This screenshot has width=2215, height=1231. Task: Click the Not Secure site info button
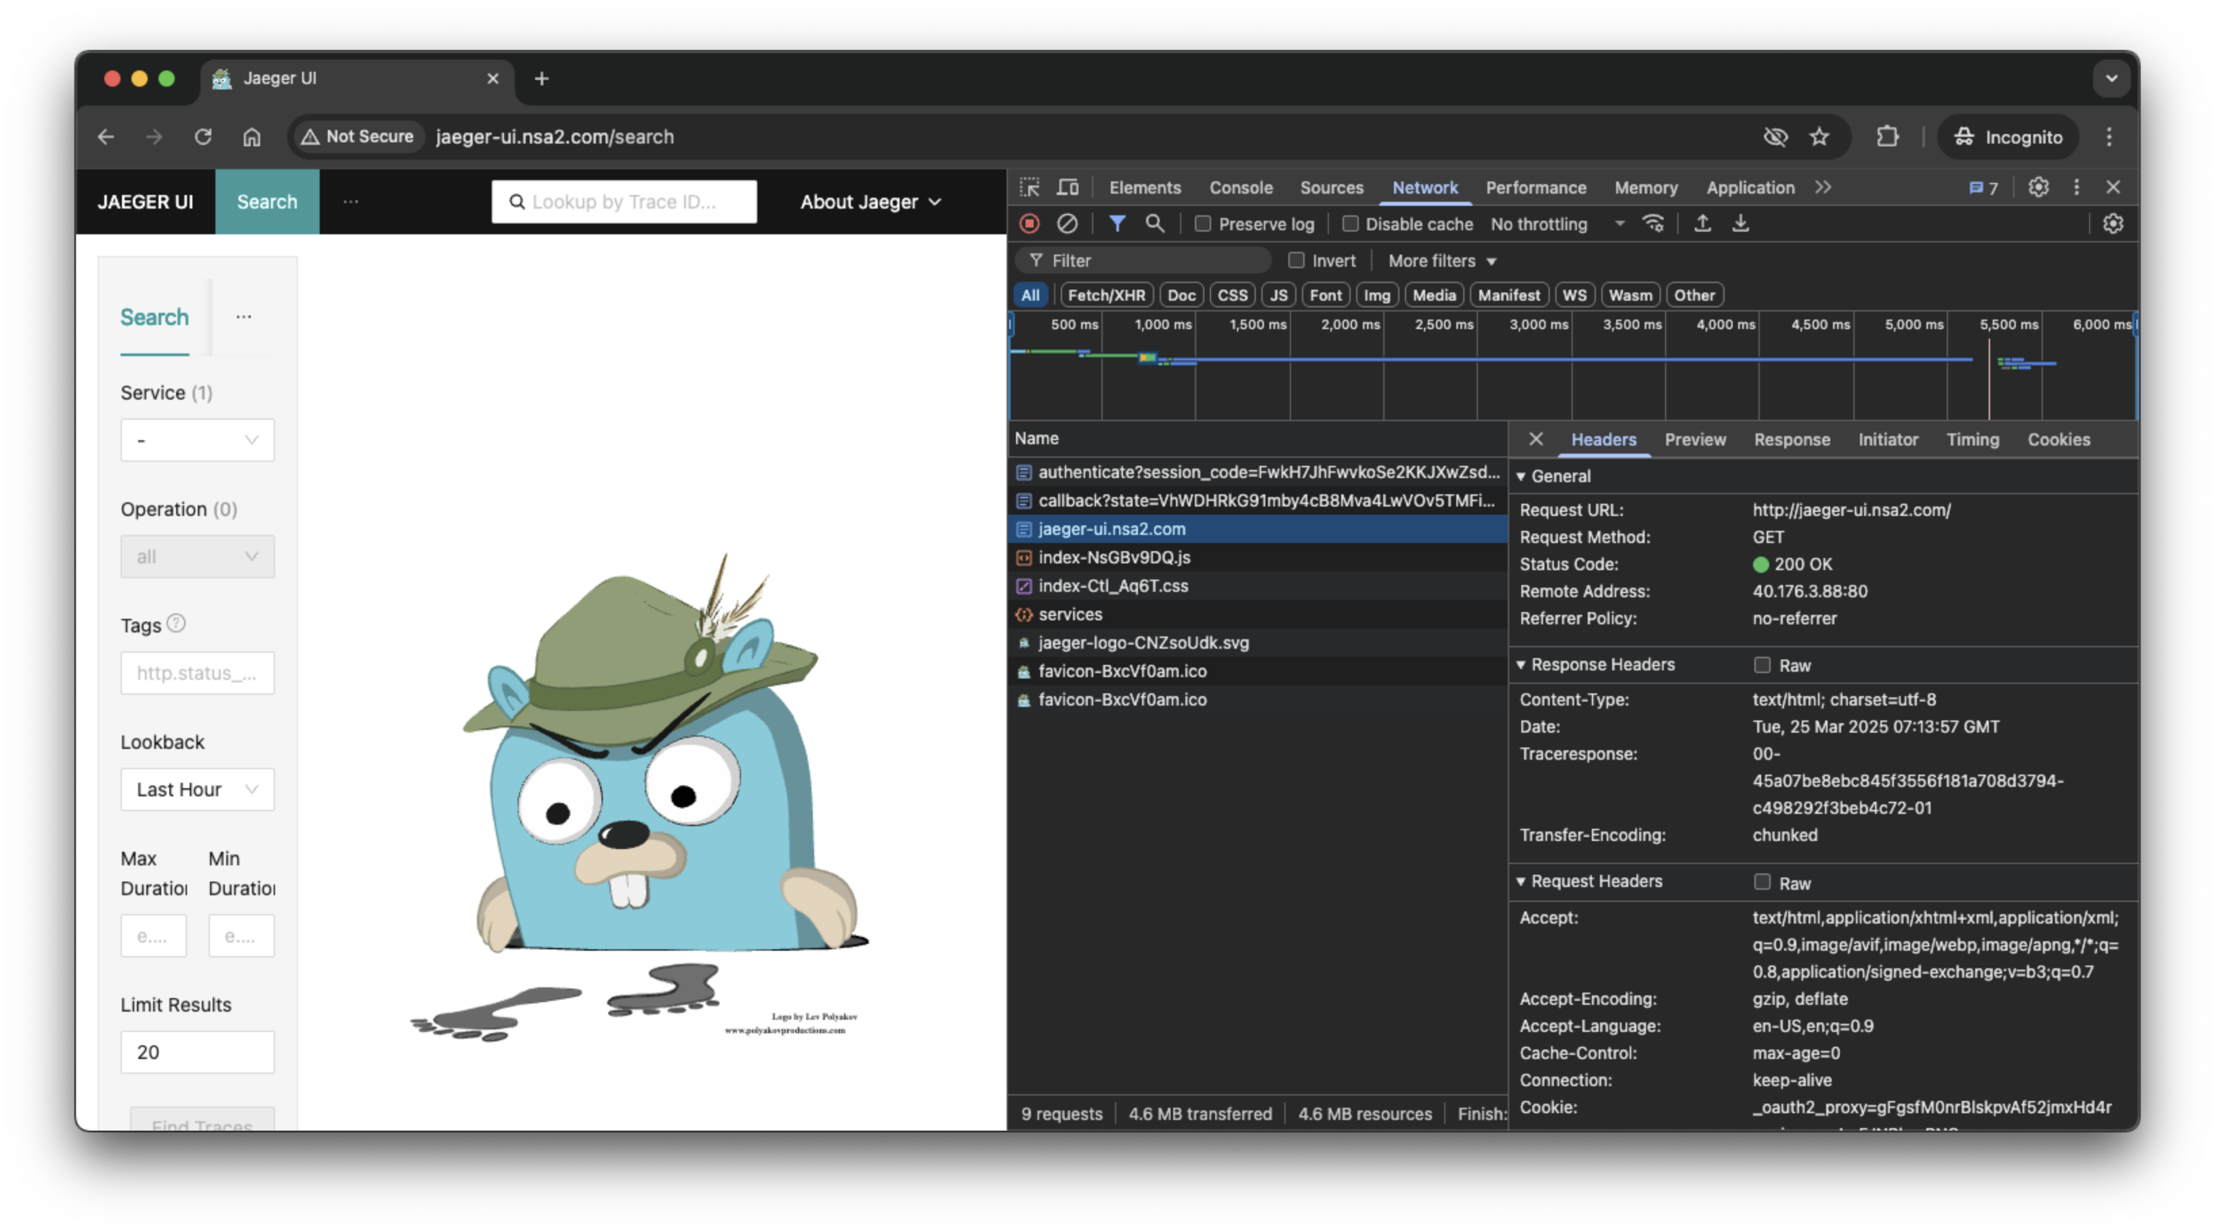pyautogui.click(x=358, y=137)
